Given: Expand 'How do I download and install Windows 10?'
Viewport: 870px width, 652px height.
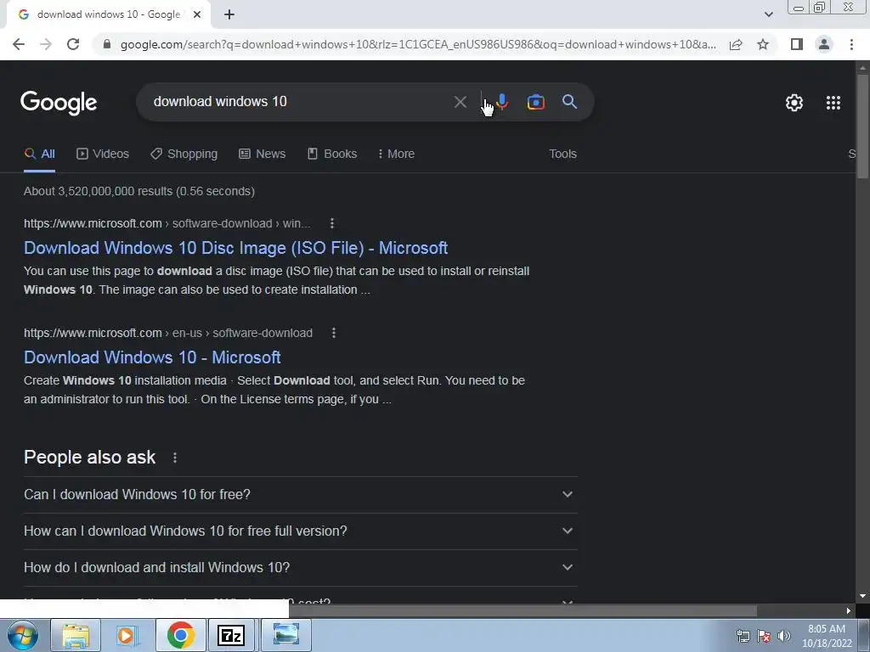Looking at the screenshot, I should click(x=300, y=568).
